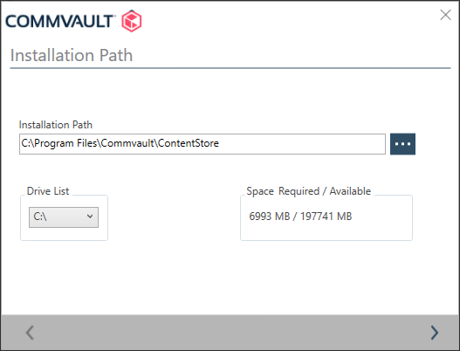Screen dimensions: 460x351
Task: Click the ContentStore text in path field
Action: click(x=189, y=143)
